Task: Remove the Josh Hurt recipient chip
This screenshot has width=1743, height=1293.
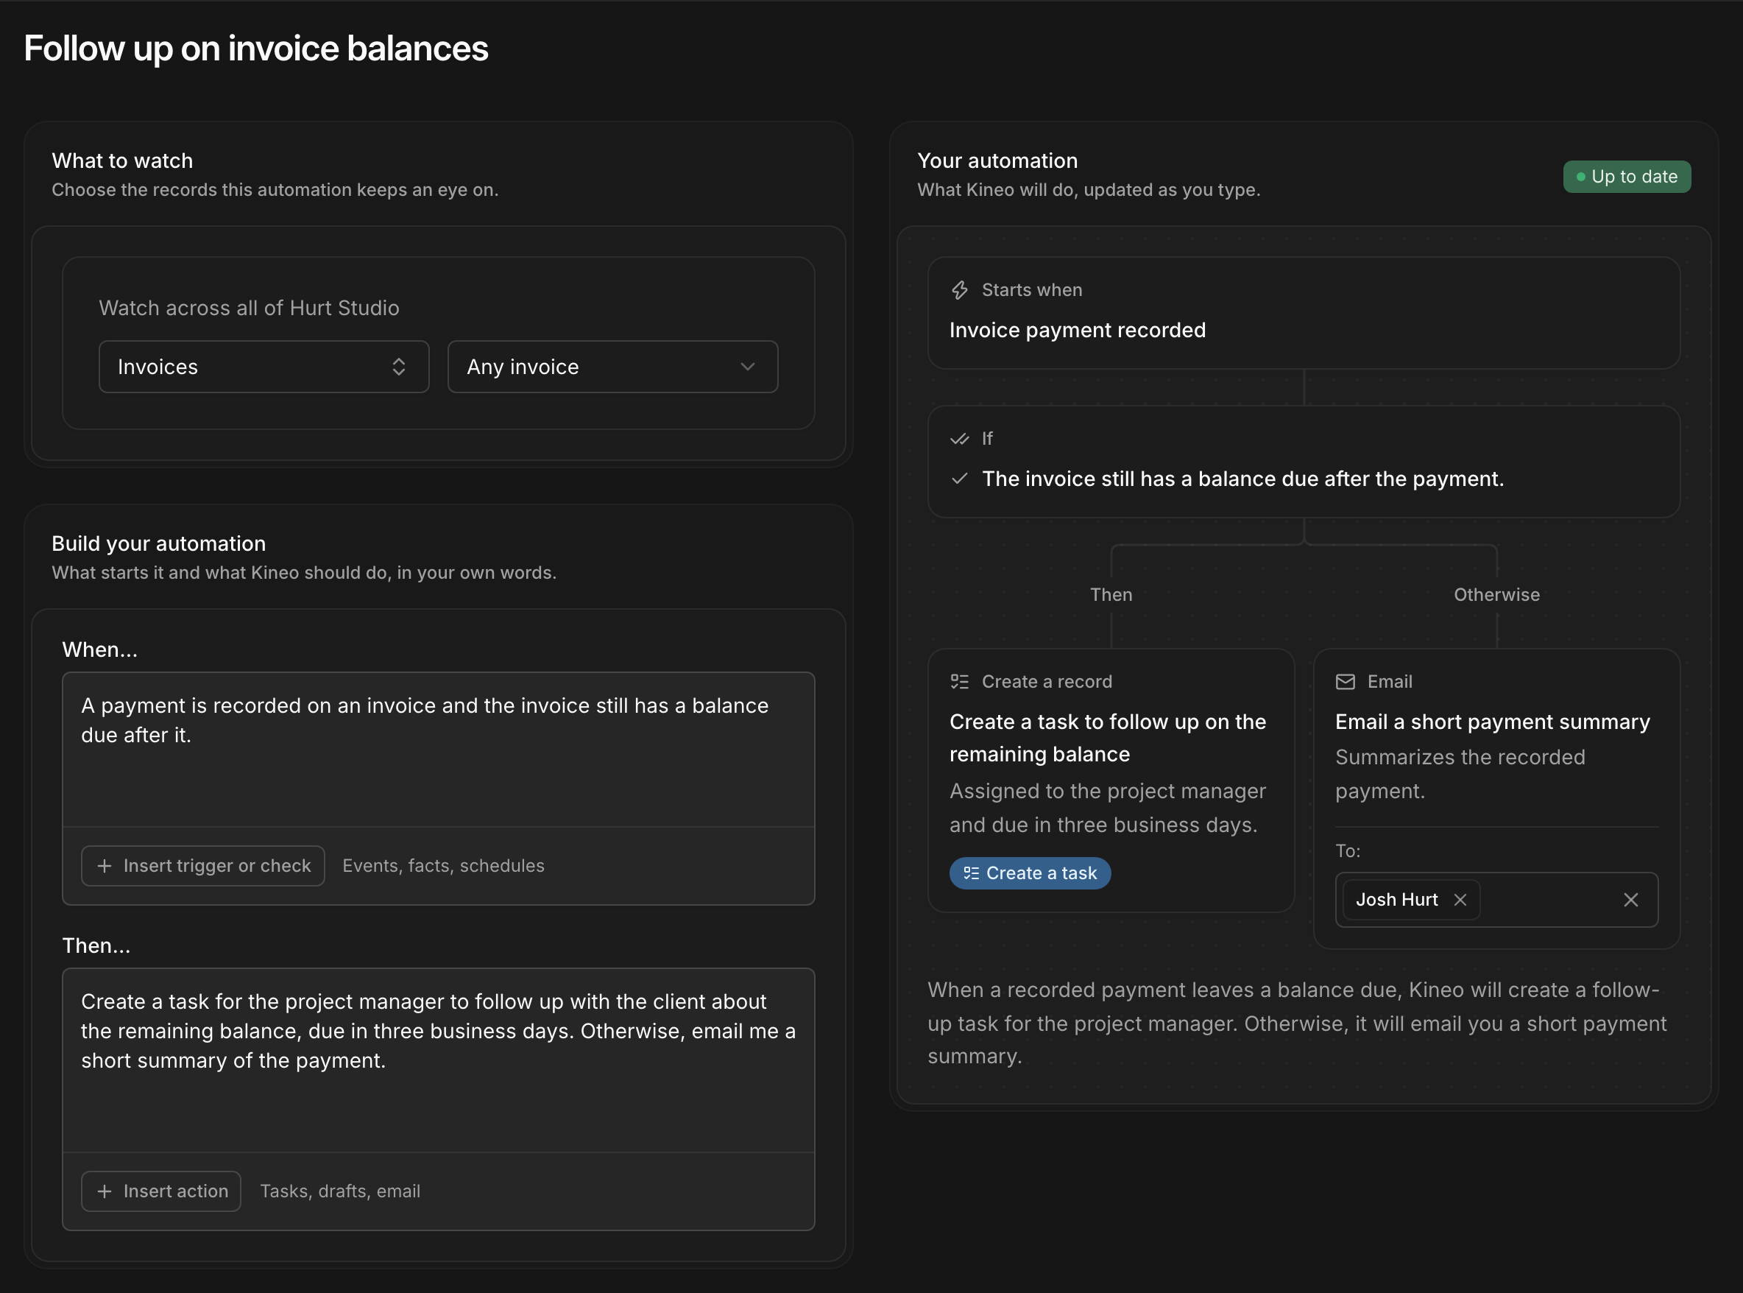Action: click(1460, 900)
